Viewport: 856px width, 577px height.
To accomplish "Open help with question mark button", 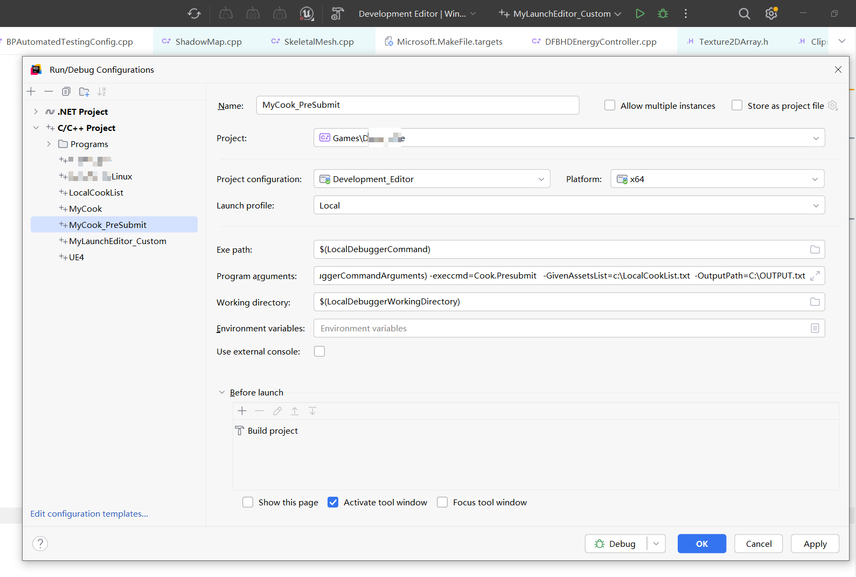I will click(x=40, y=544).
